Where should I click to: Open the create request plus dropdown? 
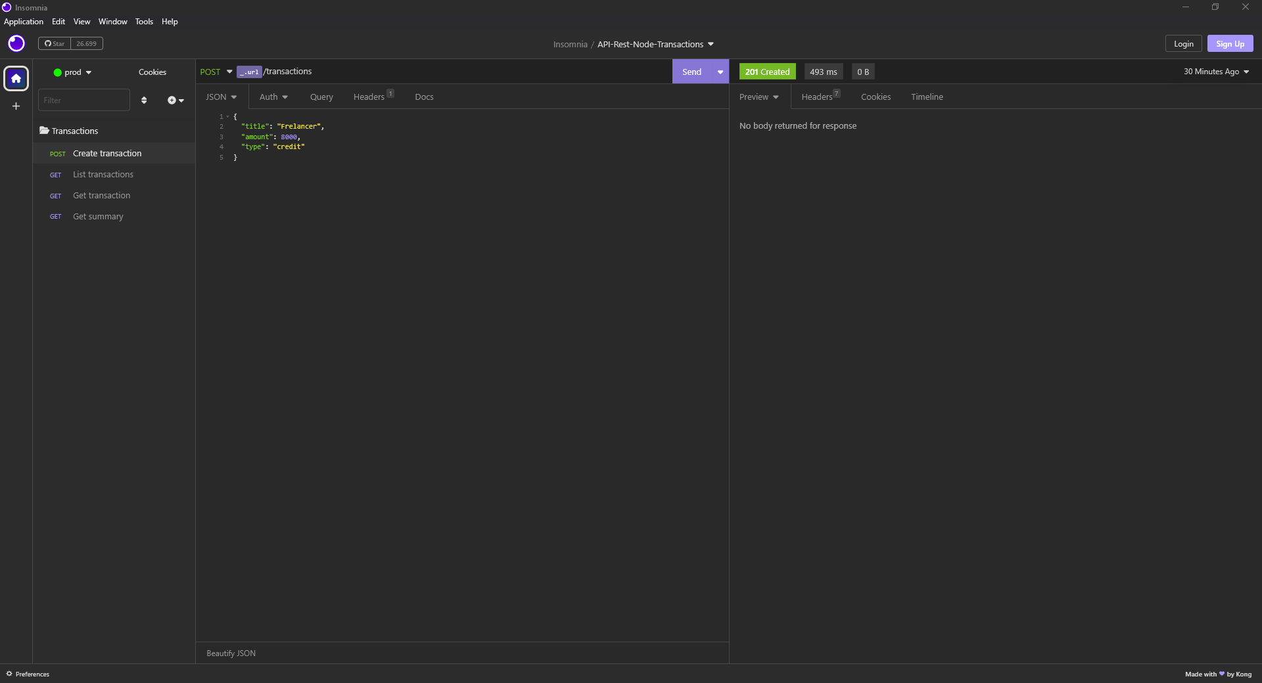(x=175, y=100)
